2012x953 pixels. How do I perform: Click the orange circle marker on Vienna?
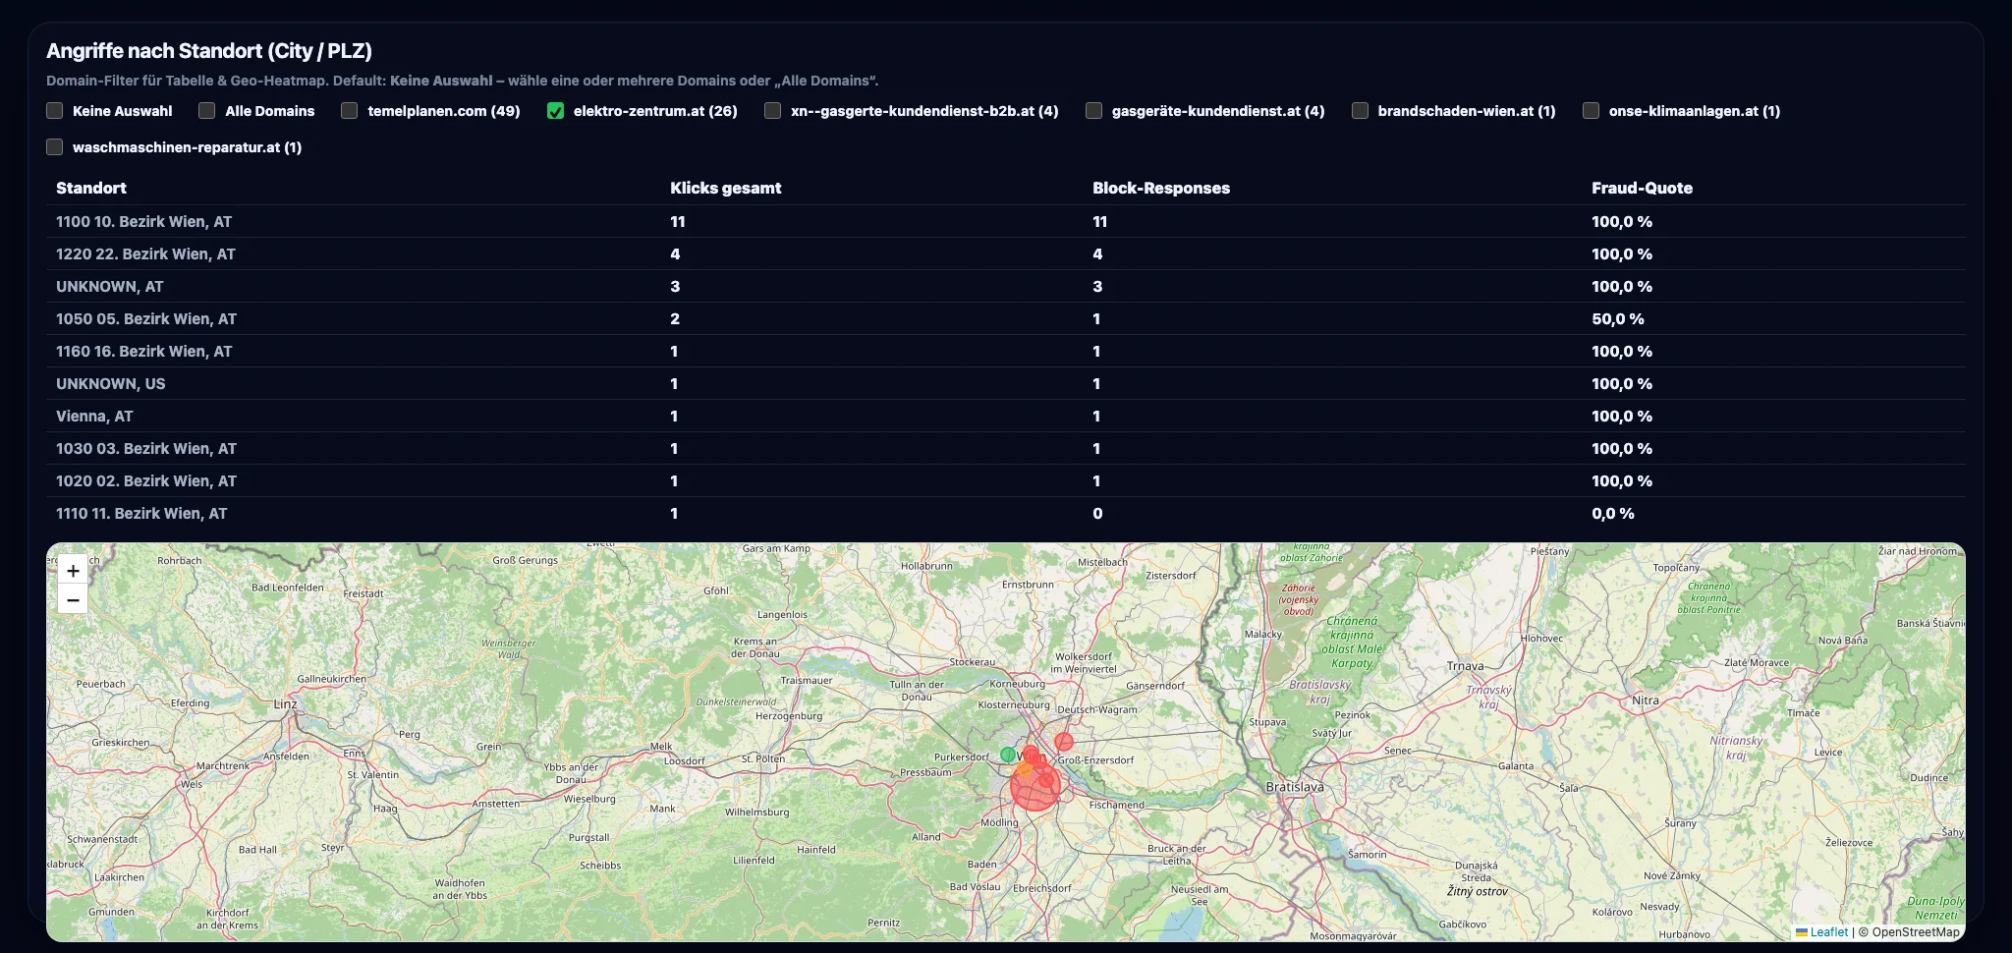coord(1025,769)
